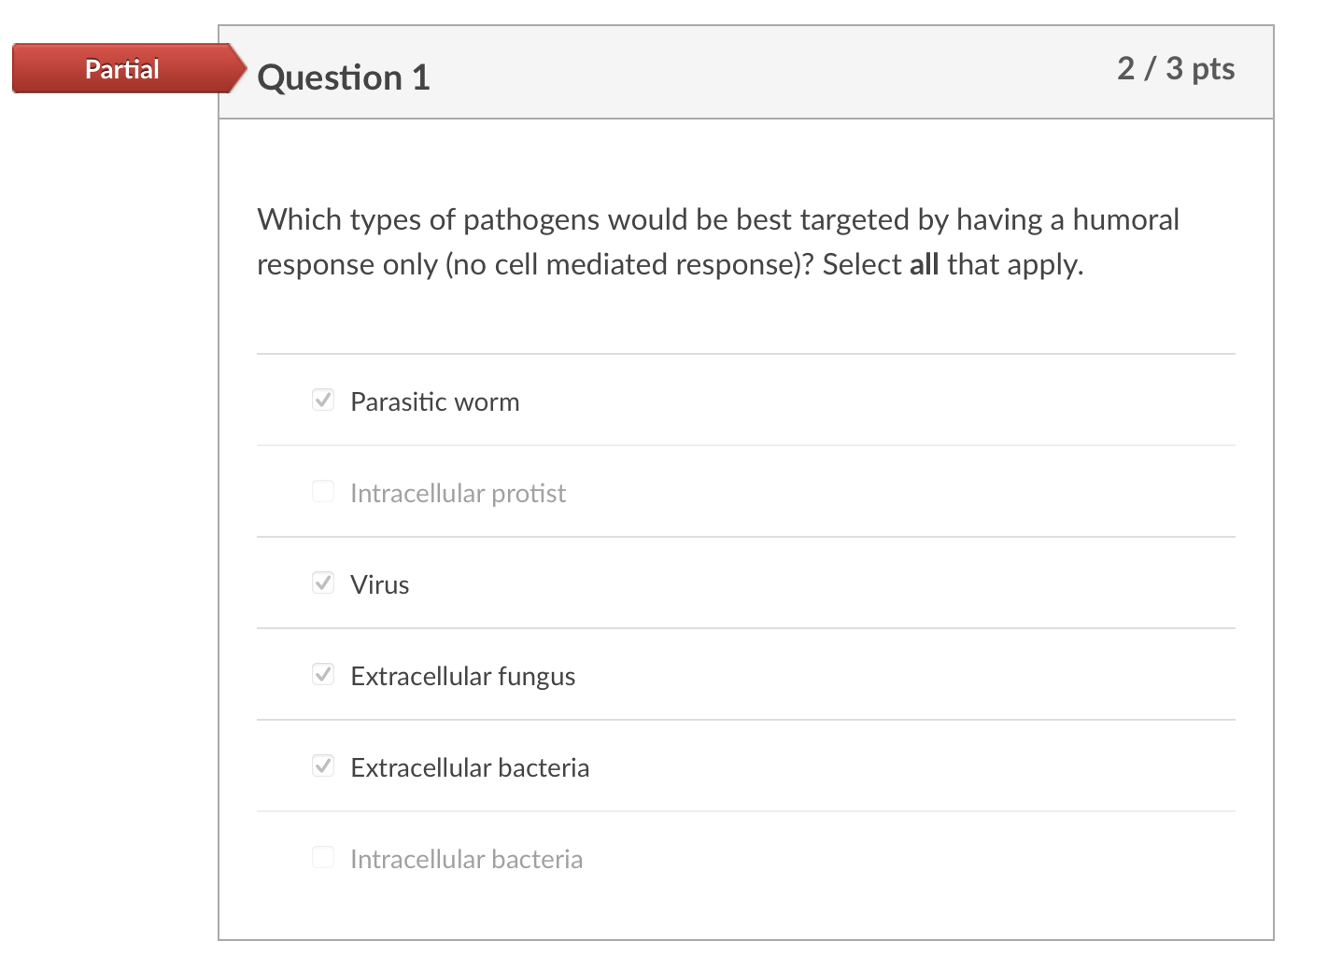Pick the Extracellular bacteria answer label
Screen dimensions: 1328x955
pos(470,768)
